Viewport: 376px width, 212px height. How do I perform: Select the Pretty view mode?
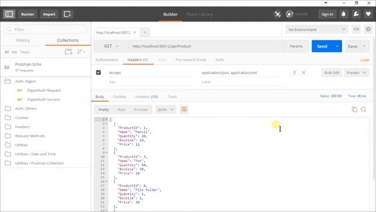click(103, 110)
